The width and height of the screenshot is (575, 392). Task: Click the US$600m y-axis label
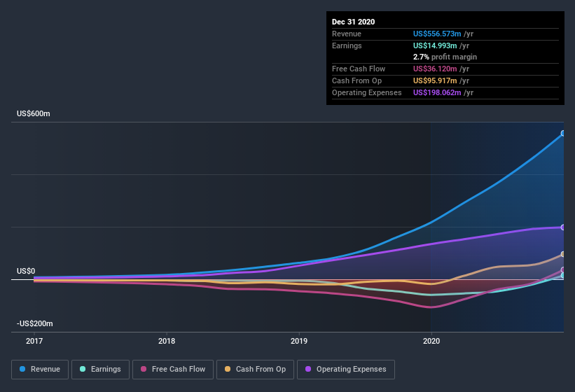tap(34, 113)
